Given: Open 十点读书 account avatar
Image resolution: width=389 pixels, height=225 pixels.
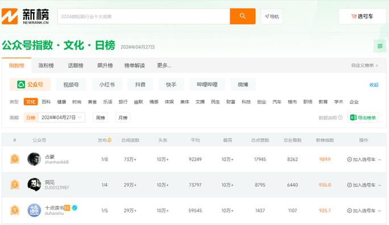Looking at the screenshot, I should click(x=34, y=210).
